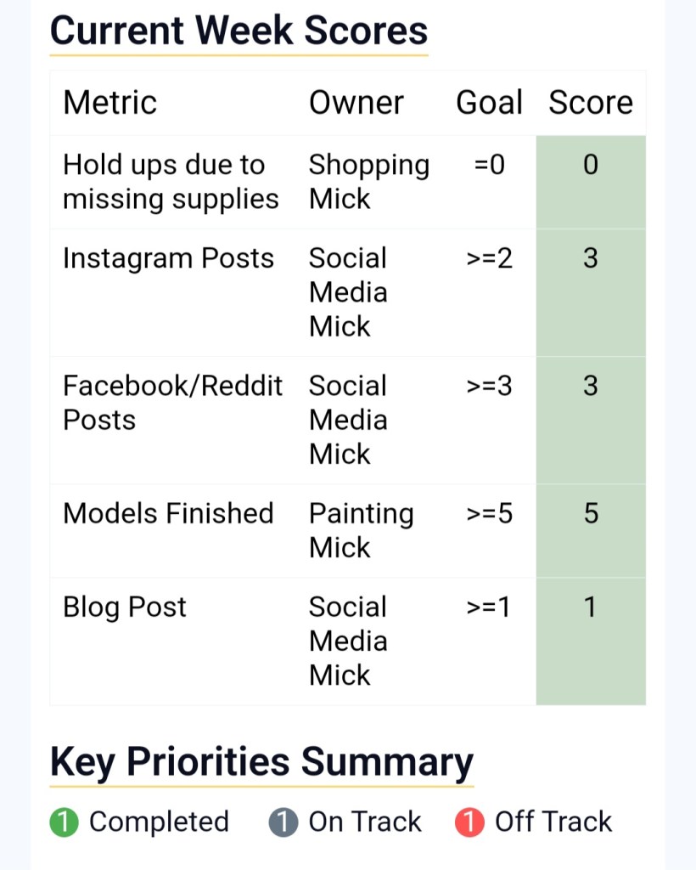Open the Blog Post metric row

(125, 607)
